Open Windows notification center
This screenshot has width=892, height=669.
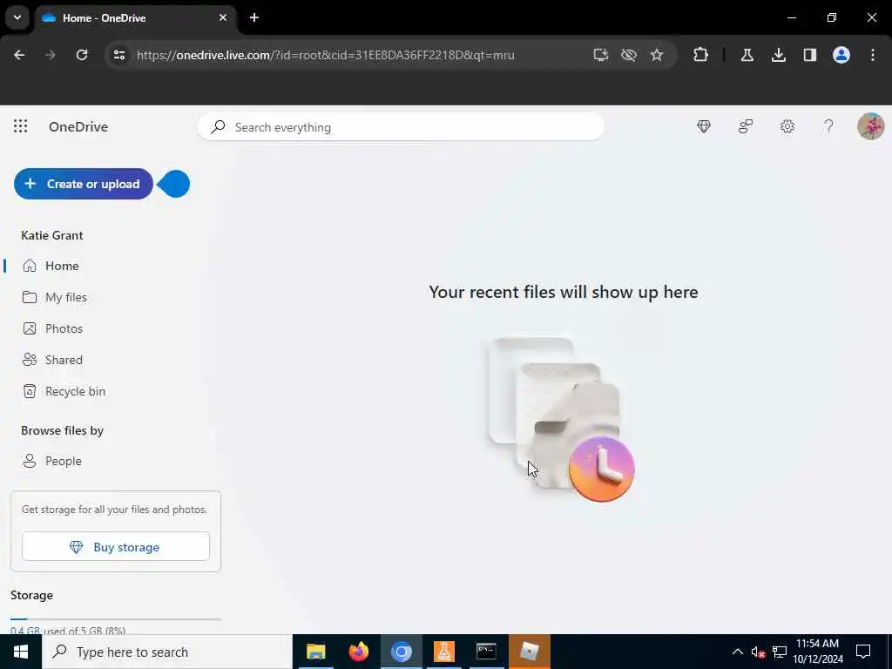(x=863, y=652)
